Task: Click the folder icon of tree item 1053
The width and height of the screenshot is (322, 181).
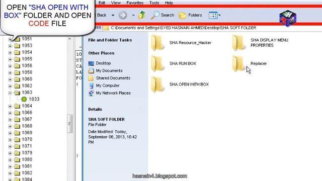Action: (x=17, y=46)
